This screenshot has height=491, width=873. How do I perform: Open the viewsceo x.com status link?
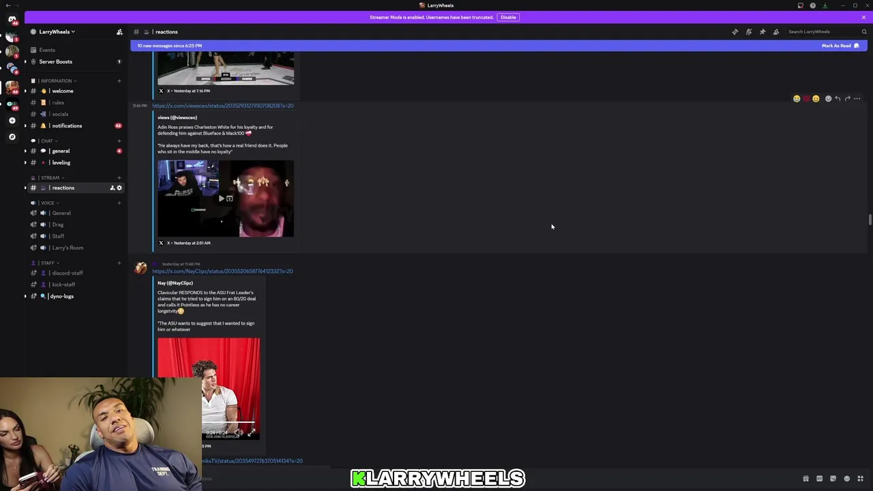pyautogui.click(x=223, y=106)
